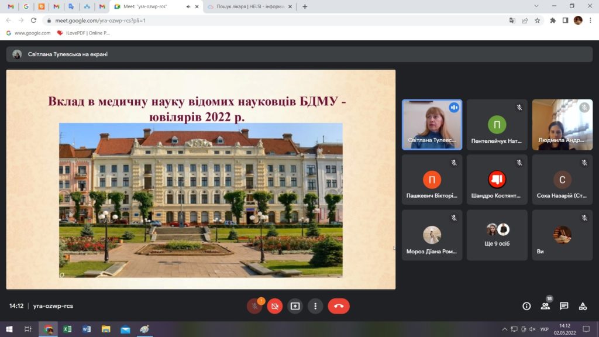Viewport: 599px width, 337px height.
Task: Select Людмила Андр... video tile
Action: tap(562, 125)
